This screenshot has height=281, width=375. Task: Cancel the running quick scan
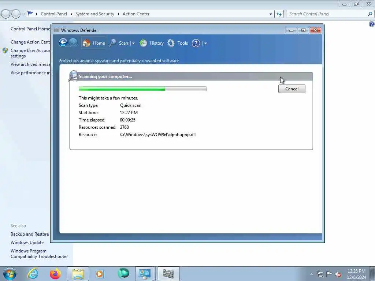pyautogui.click(x=292, y=89)
